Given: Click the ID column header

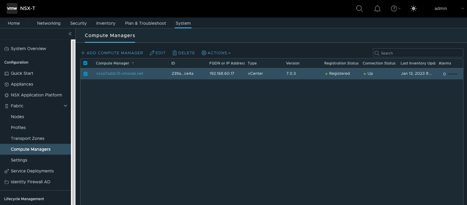Looking at the screenshot, I should [x=173, y=63].
